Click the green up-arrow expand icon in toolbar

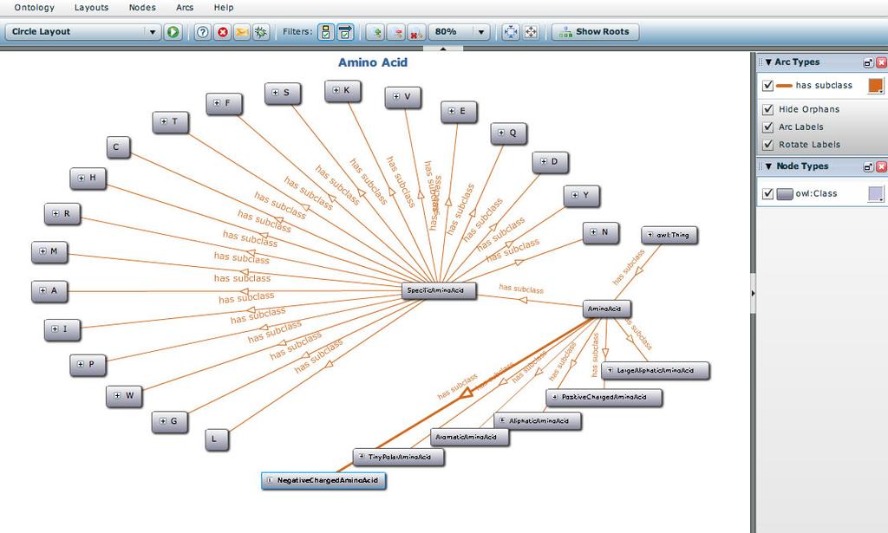coord(375,32)
